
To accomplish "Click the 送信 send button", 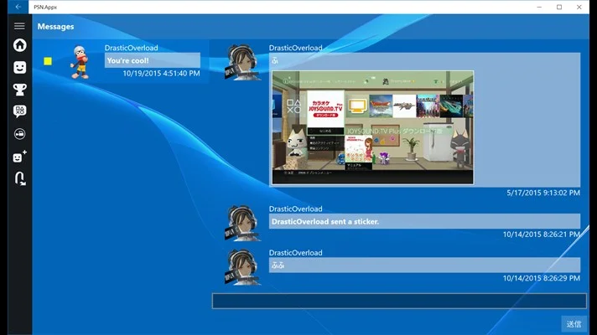I will (x=574, y=324).
